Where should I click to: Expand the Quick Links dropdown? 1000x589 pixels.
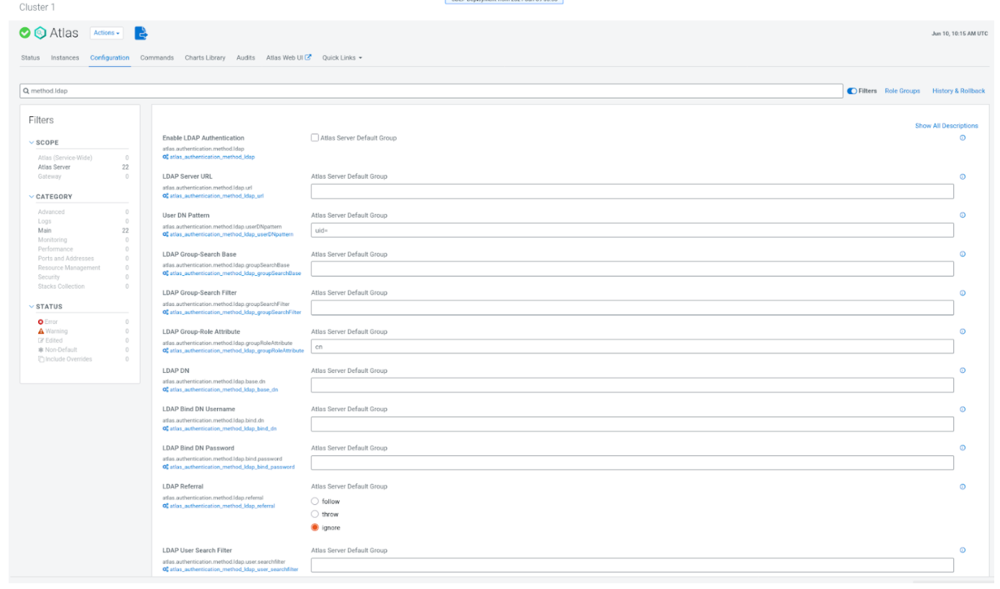[x=342, y=58]
